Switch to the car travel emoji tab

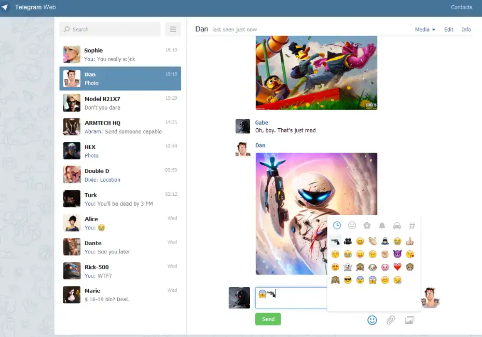397,225
